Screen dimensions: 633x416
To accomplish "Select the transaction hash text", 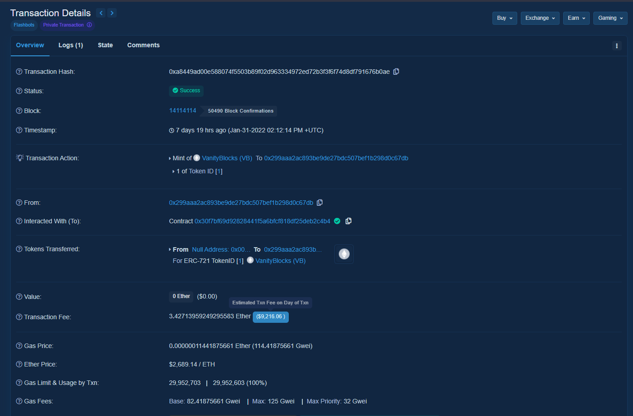I will click(279, 72).
